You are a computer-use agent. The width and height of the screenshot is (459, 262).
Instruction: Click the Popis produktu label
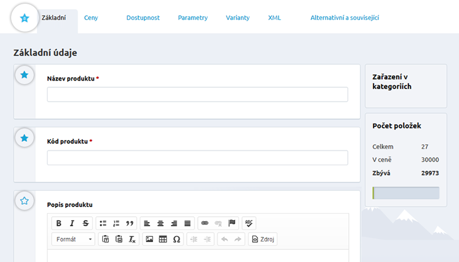click(70, 205)
